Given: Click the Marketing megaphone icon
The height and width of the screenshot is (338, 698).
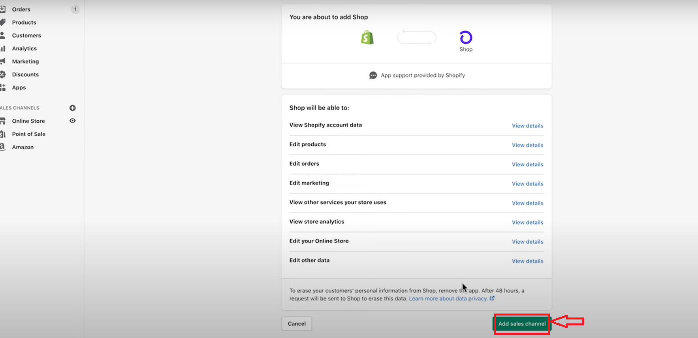Looking at the screenshot, I should [2, 61].
